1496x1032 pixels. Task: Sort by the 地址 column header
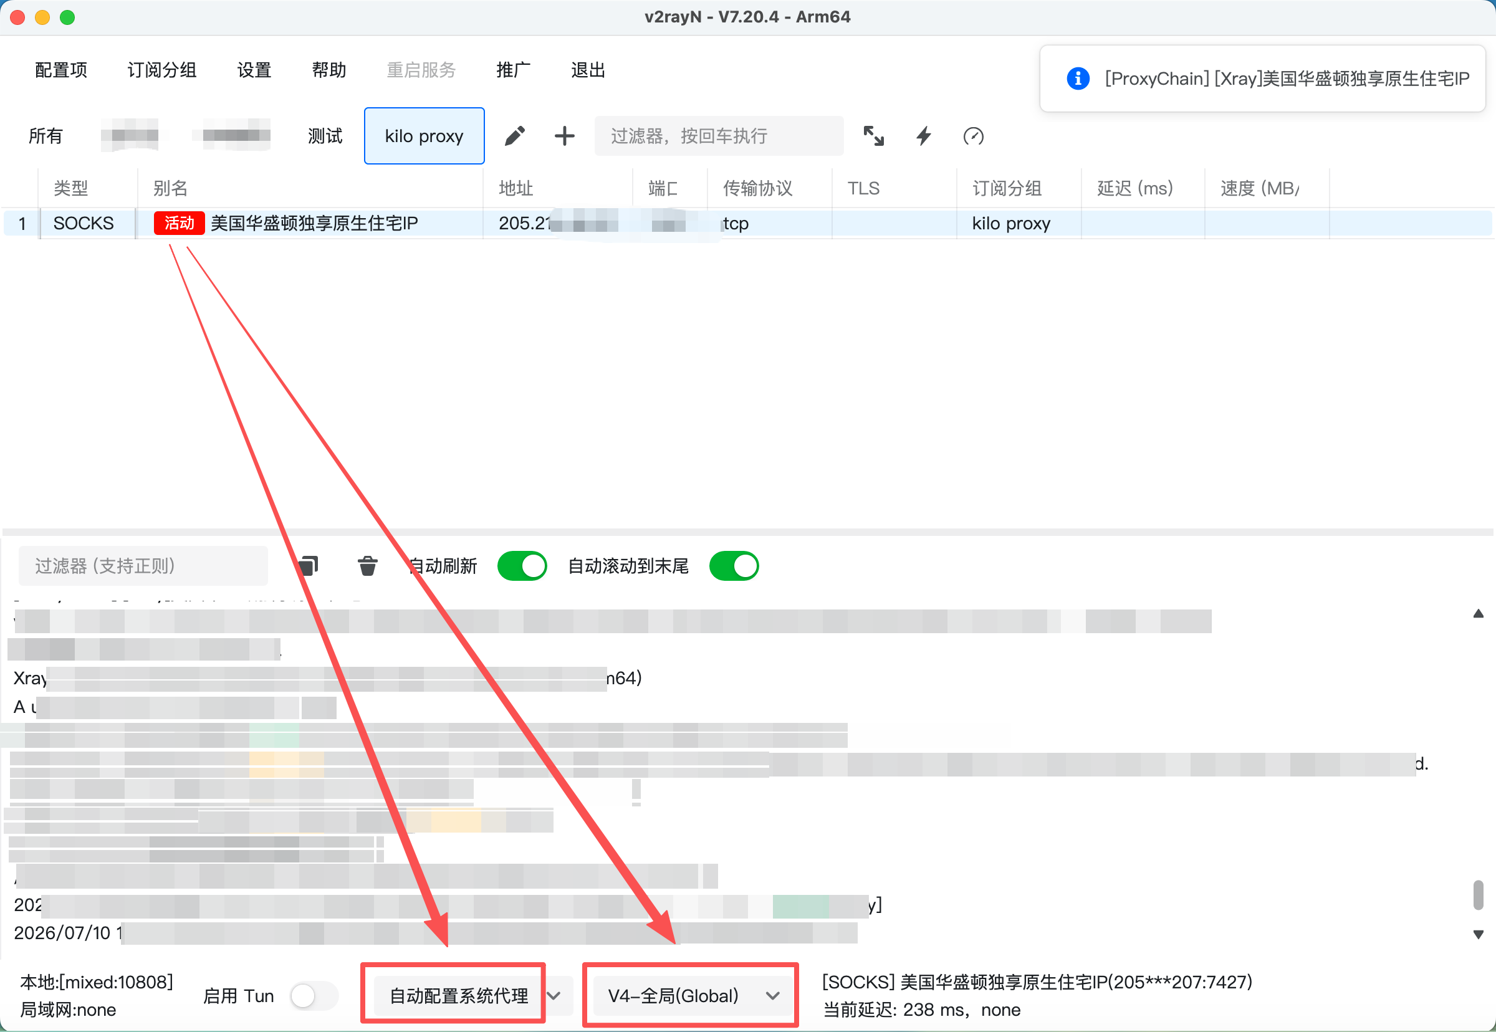point(557,188)
